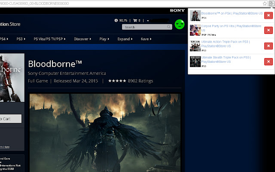Remove Corpse Party entry with red X
Viewport: 275px width, 172px height.
[x=268, y=31]
